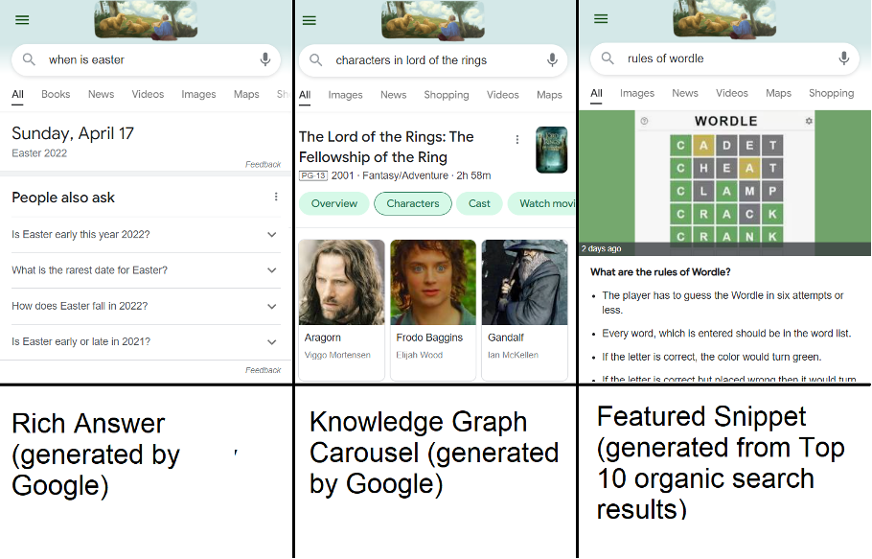872x559 pixels.
Task: Expand 'How does Easter fall in 2022?'
Action: tap(272, 306)
